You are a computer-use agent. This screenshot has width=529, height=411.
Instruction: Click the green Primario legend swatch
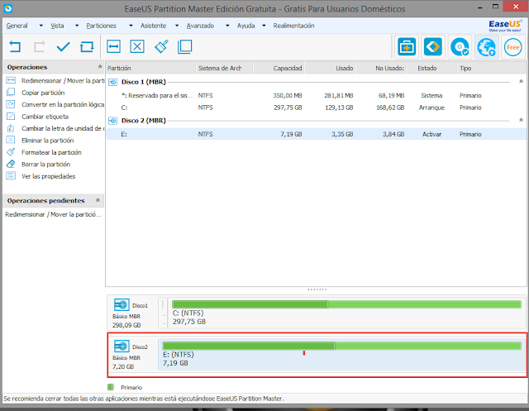click(111, 387)
